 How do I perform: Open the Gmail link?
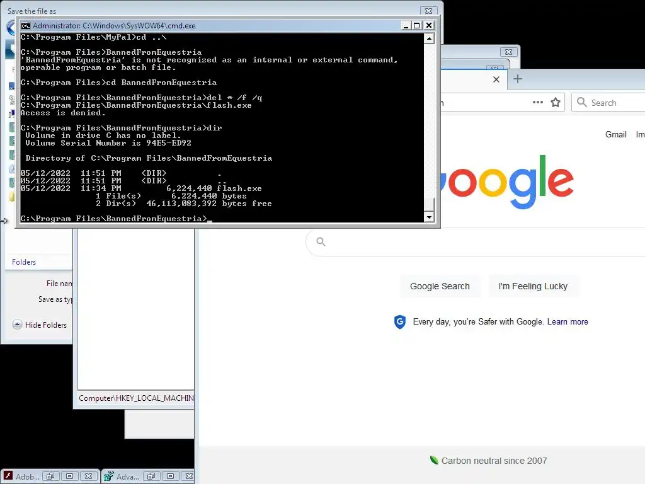click(x=616, y=135)
